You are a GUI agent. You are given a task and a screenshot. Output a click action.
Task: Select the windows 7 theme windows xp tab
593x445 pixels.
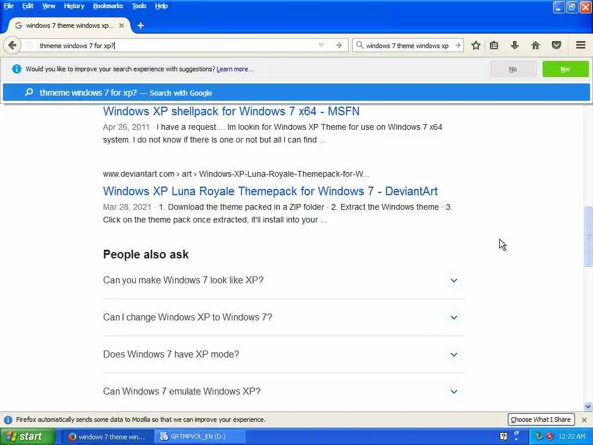point(69,25)
